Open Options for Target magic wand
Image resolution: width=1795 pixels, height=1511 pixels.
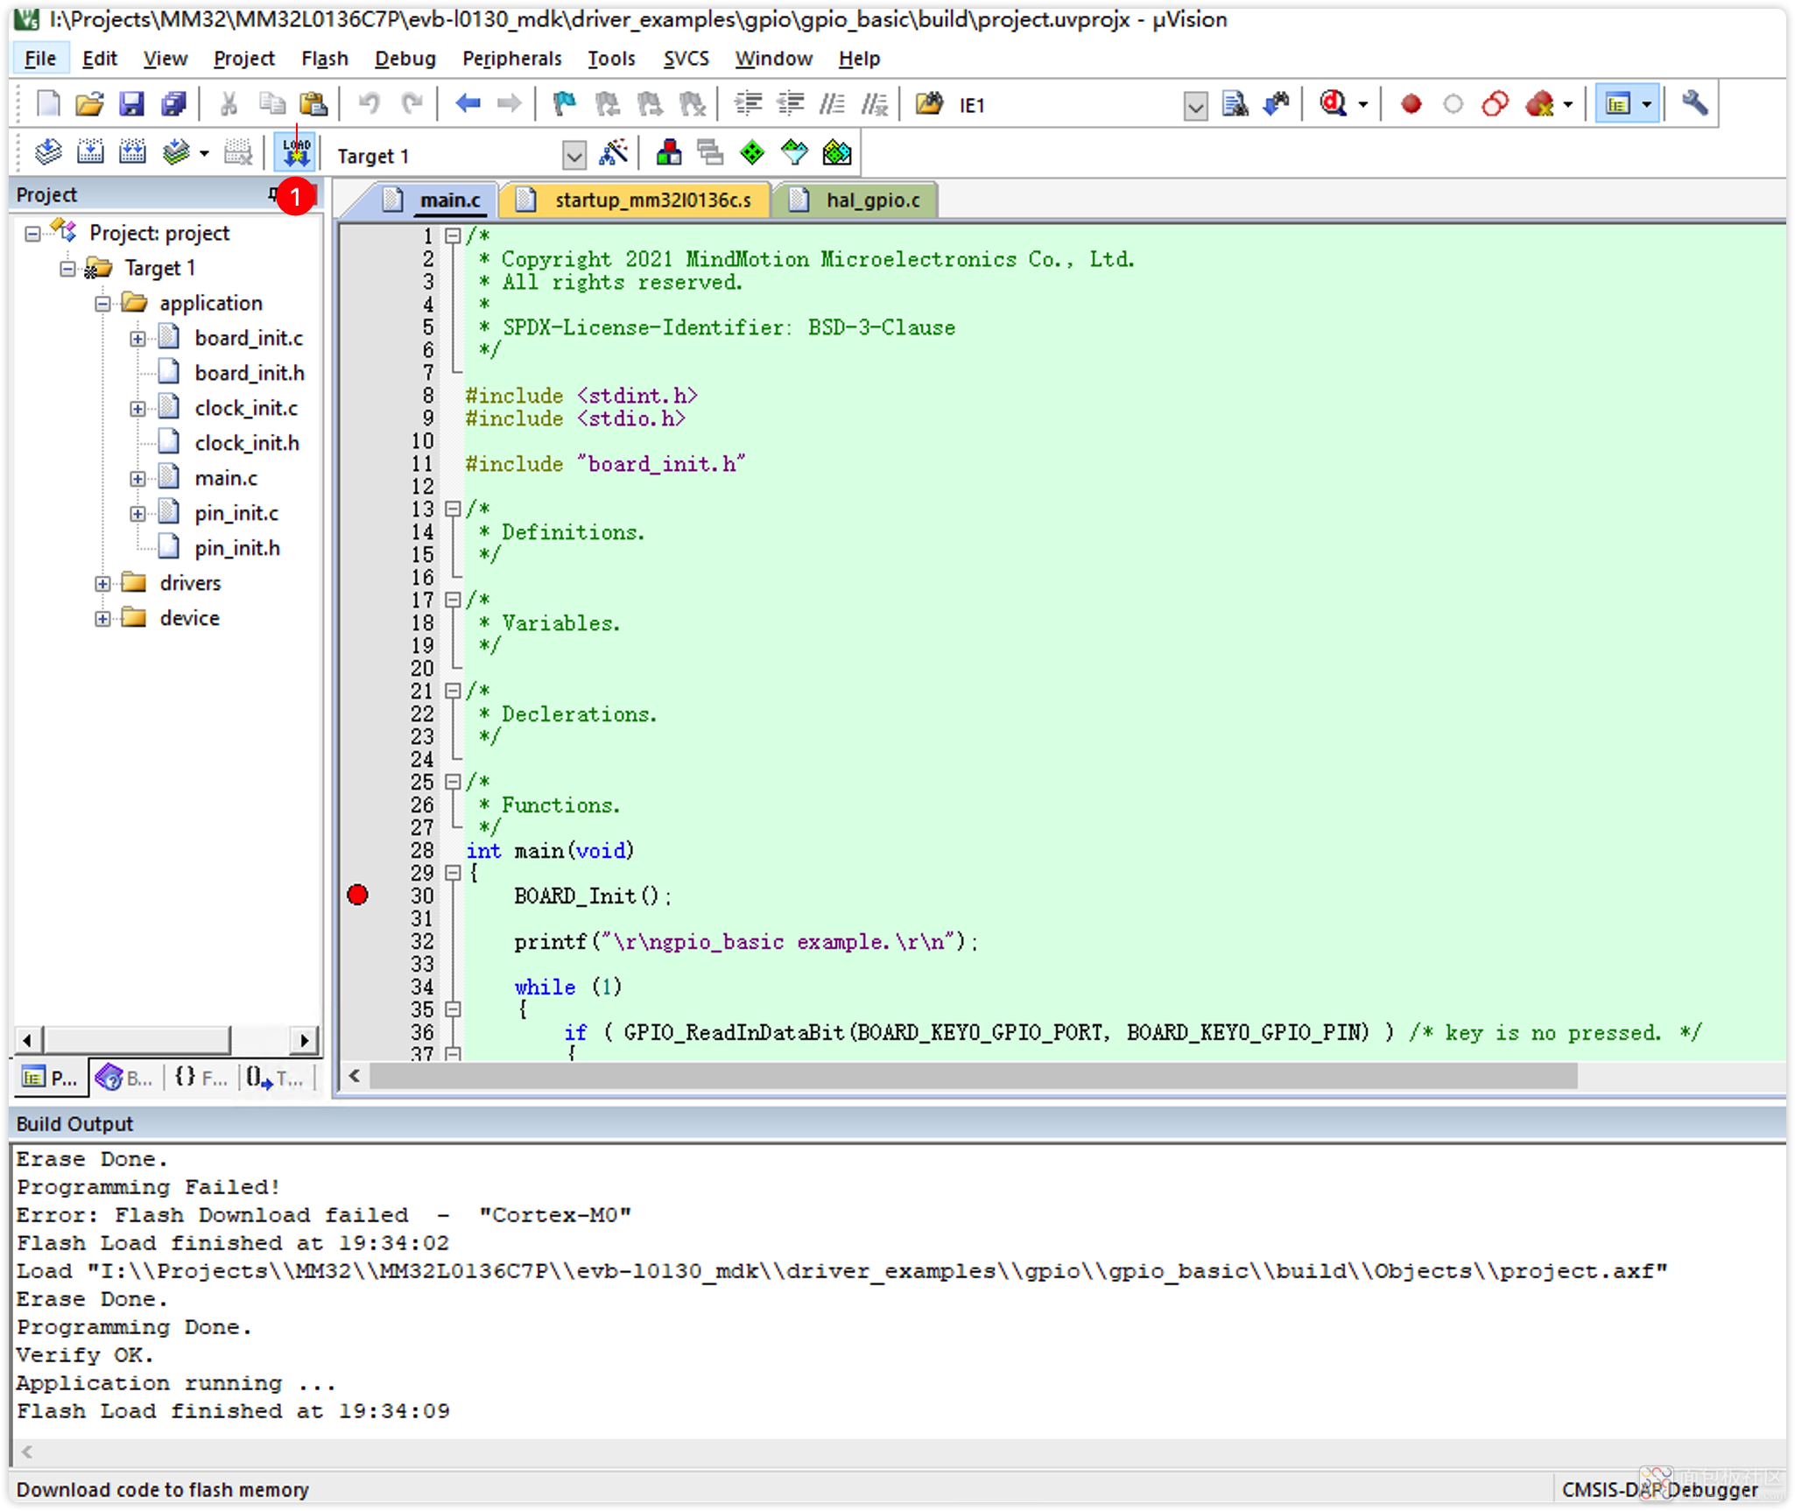(614, 153)
